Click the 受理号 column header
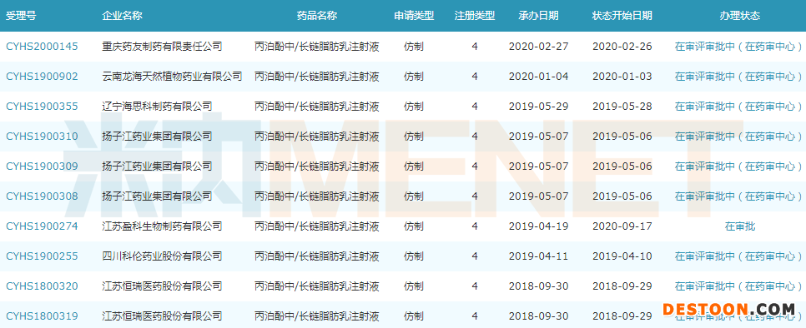Image resolution: width=806 pixels, height=328 pixels. tap(21, 15)
